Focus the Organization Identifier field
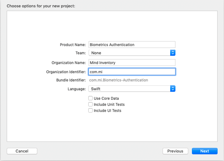This screenshot has width=224, height=161. [132, 72]
